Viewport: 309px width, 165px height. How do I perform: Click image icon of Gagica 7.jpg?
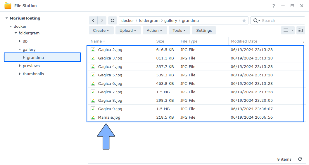(x=93, y=92)
